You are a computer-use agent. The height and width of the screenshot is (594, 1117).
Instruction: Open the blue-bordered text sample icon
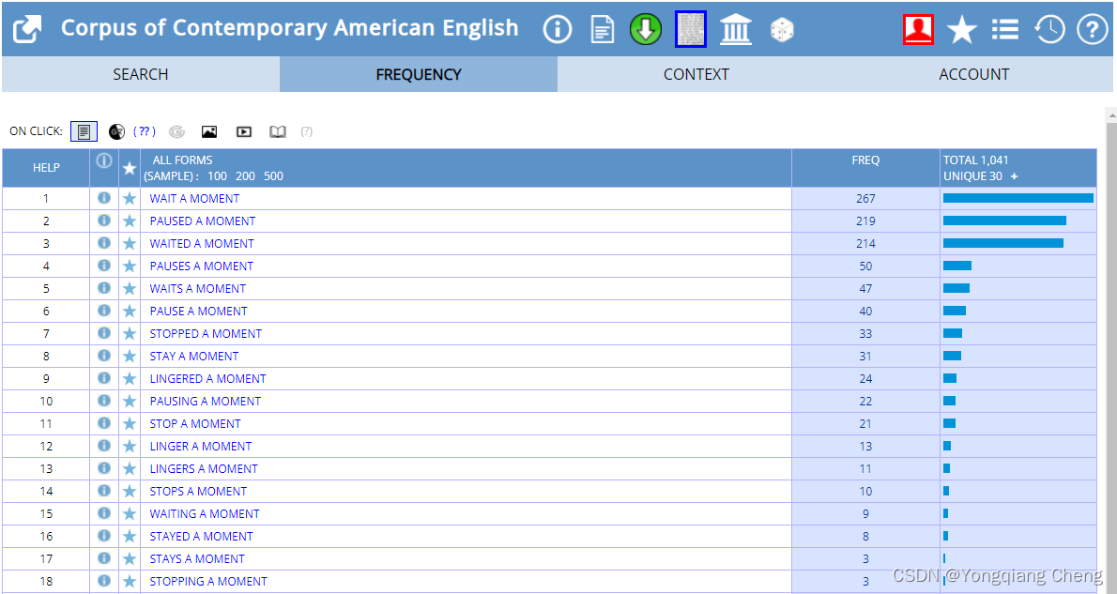pyautogui.click(x=690, y=29)
